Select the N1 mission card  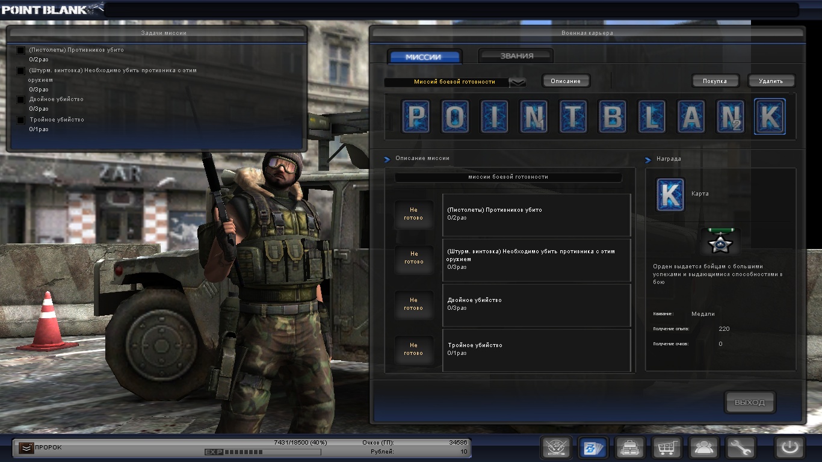(534, 116)
